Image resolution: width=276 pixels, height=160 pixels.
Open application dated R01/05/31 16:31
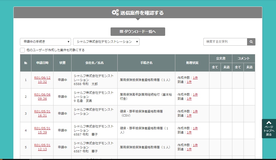tap(42, 113)
